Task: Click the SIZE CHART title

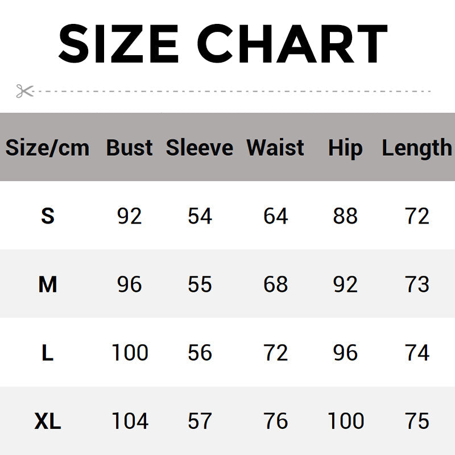Action: pos(223,44)
